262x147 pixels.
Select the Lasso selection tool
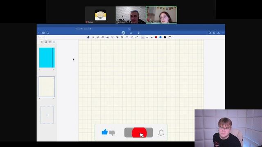click(x=112, y=37)
